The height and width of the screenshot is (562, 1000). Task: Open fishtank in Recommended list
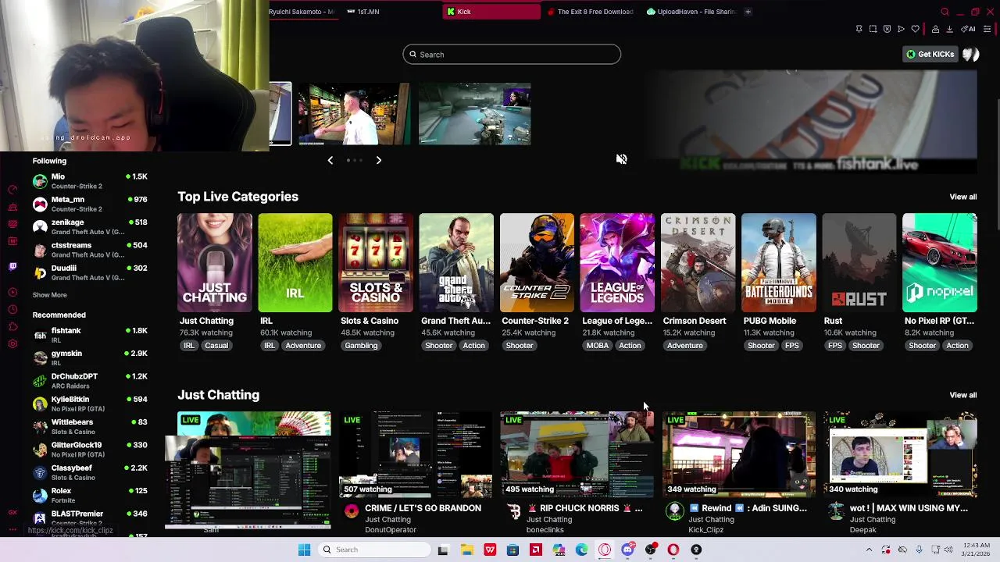tap(90, 335)
